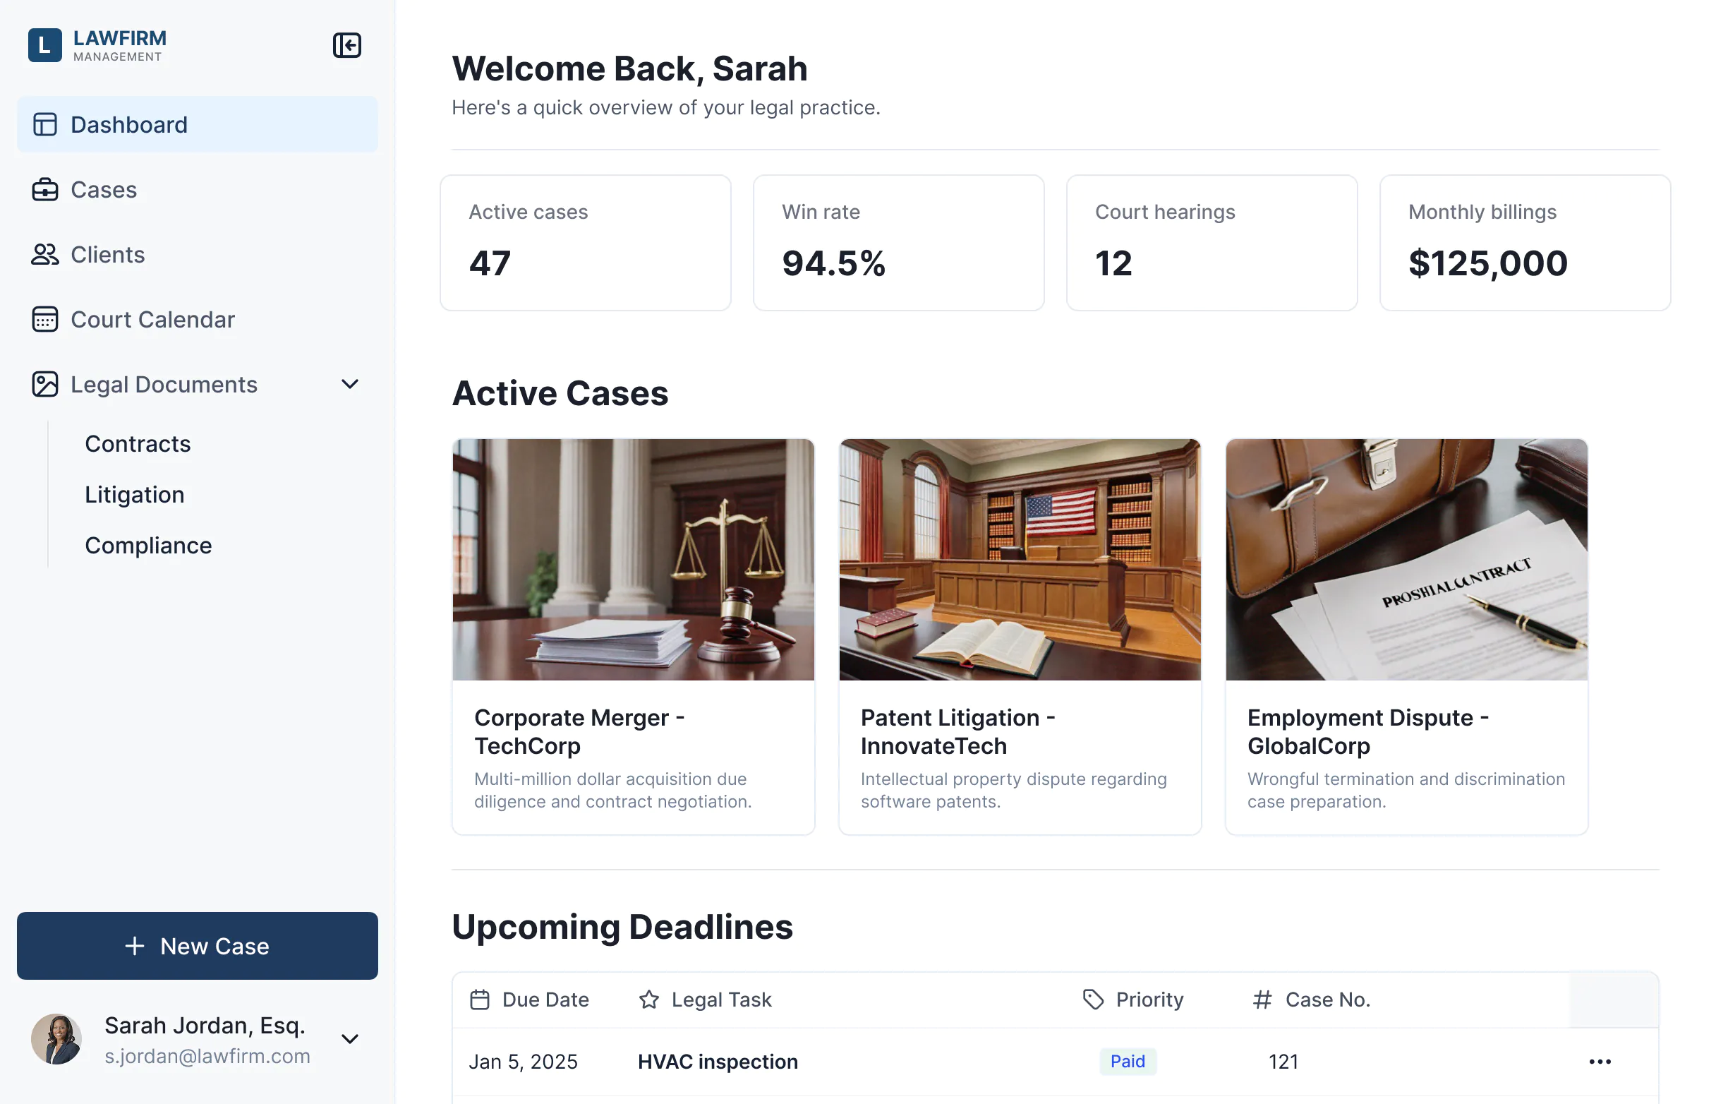
Task: Click the hash icon by Case No.
Action: click(x=1262, y=1000)
